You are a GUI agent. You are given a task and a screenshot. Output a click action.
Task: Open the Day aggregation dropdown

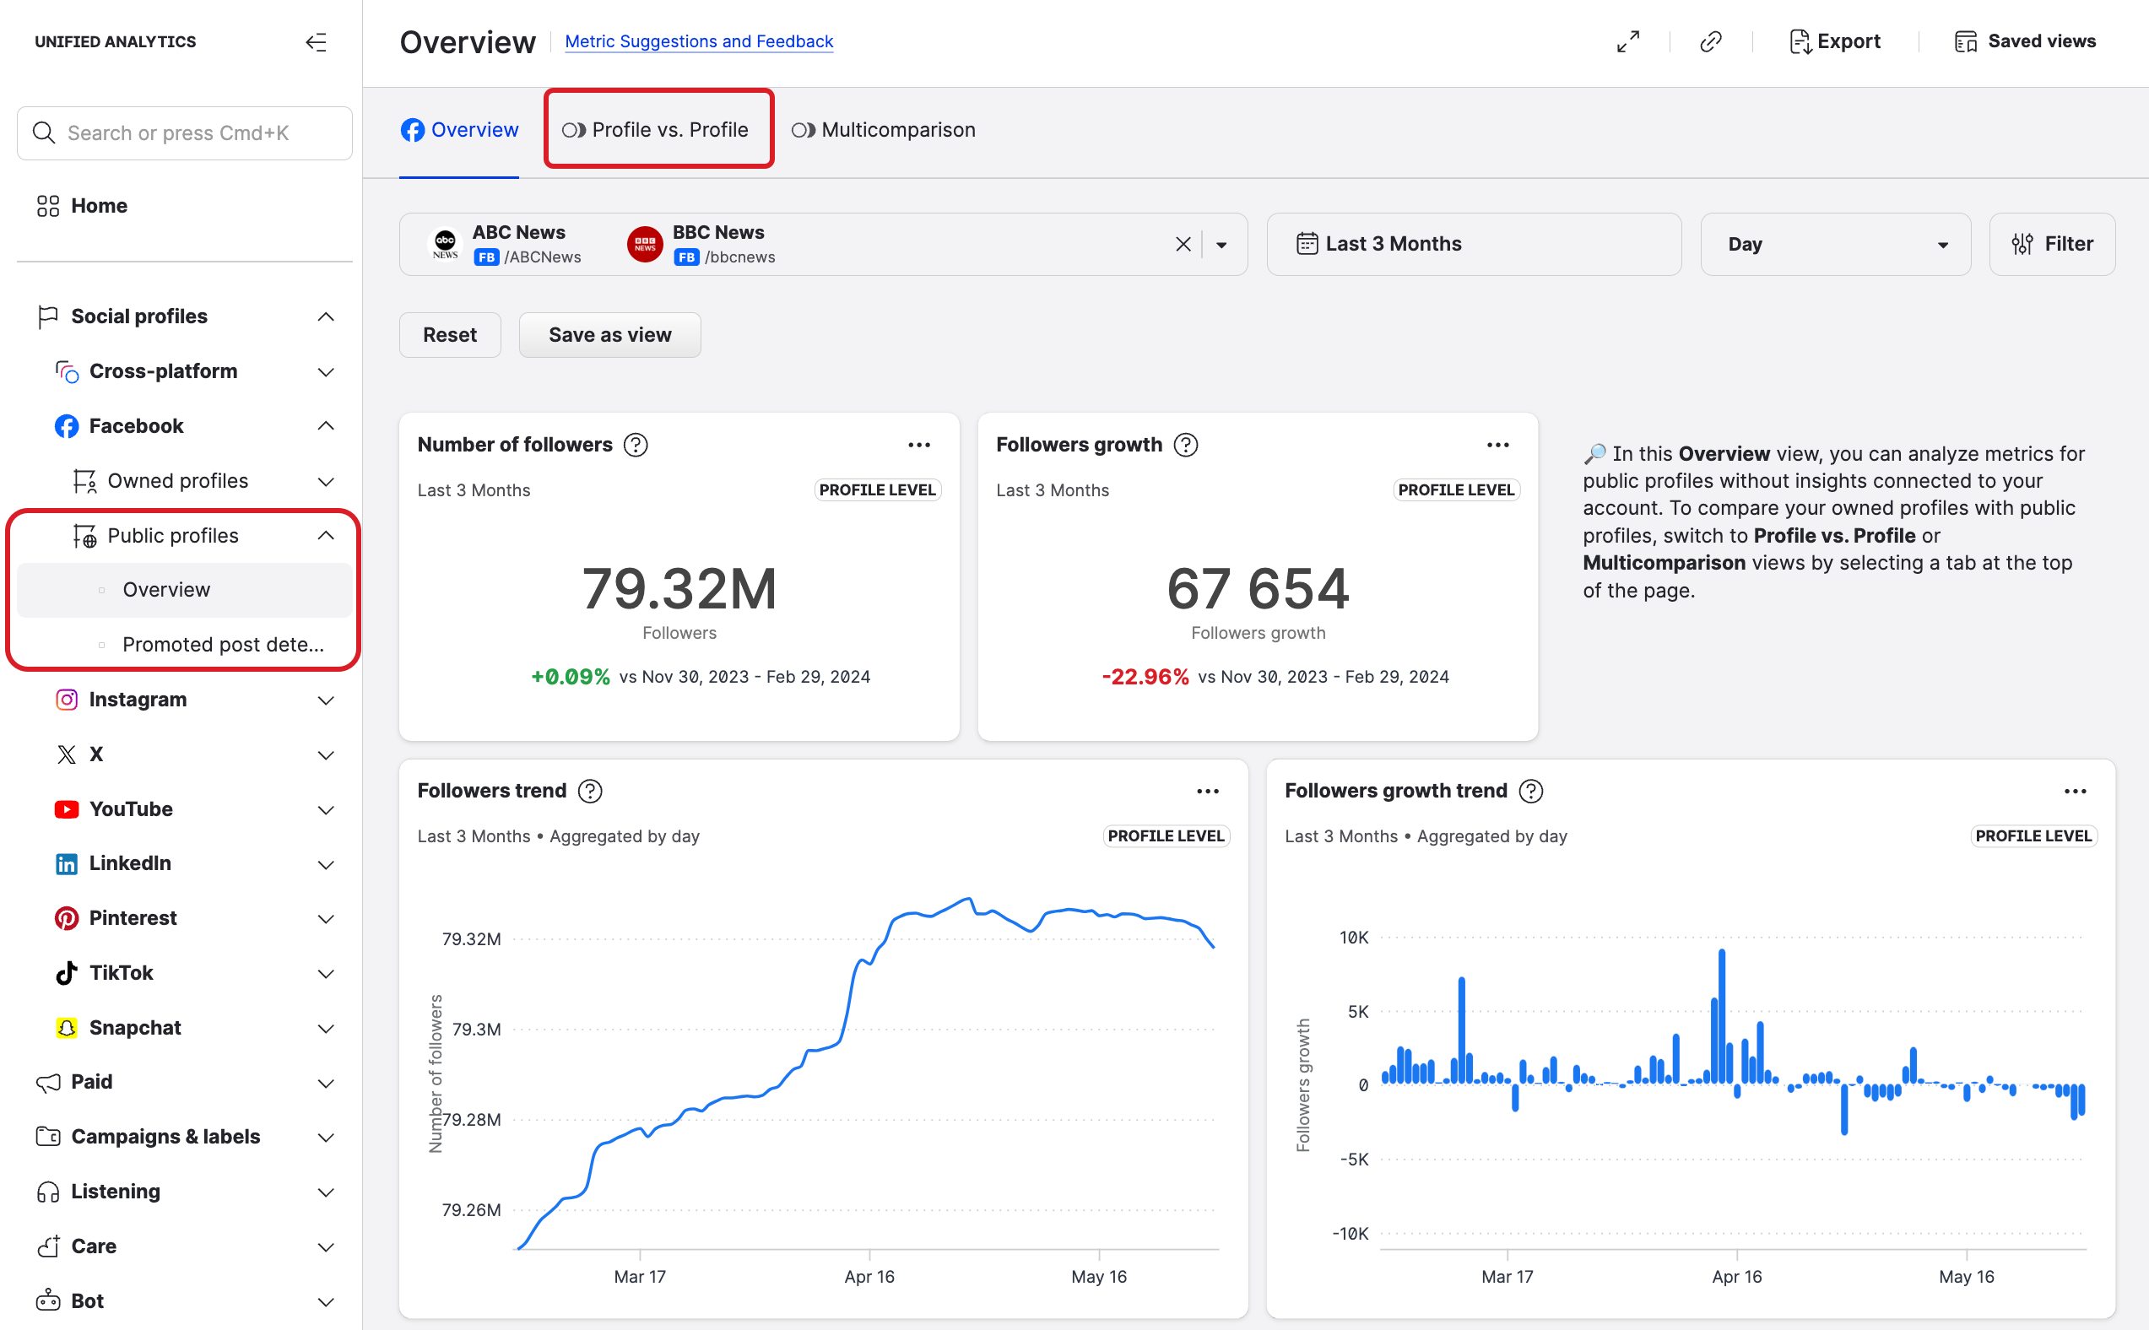(1834, 245)
